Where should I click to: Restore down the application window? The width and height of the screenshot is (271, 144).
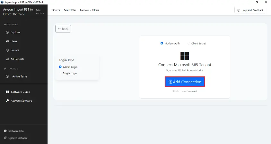click(257, 2)
